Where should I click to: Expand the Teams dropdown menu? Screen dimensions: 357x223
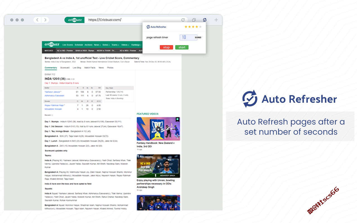(x=115, y=45)
